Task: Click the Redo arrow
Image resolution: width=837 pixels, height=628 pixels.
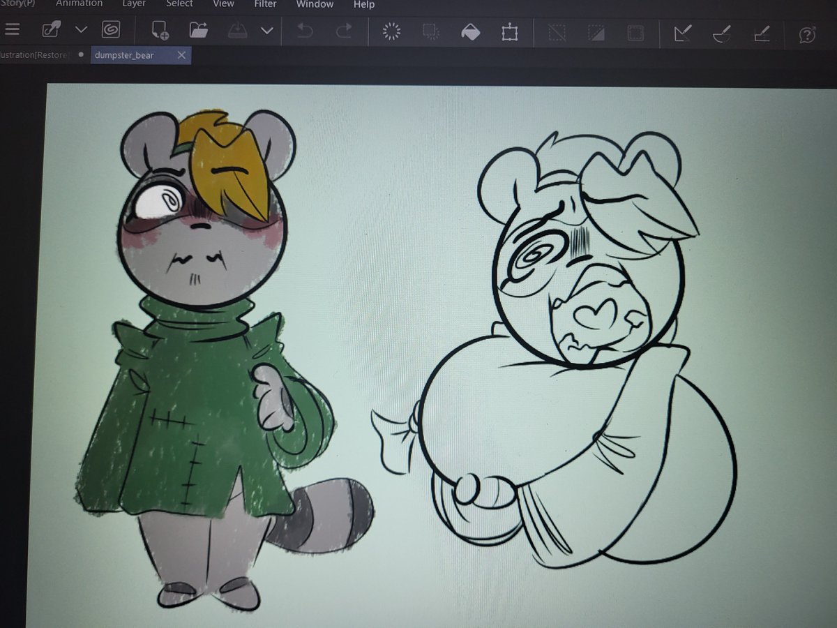Action: click(x=344, y=31)
